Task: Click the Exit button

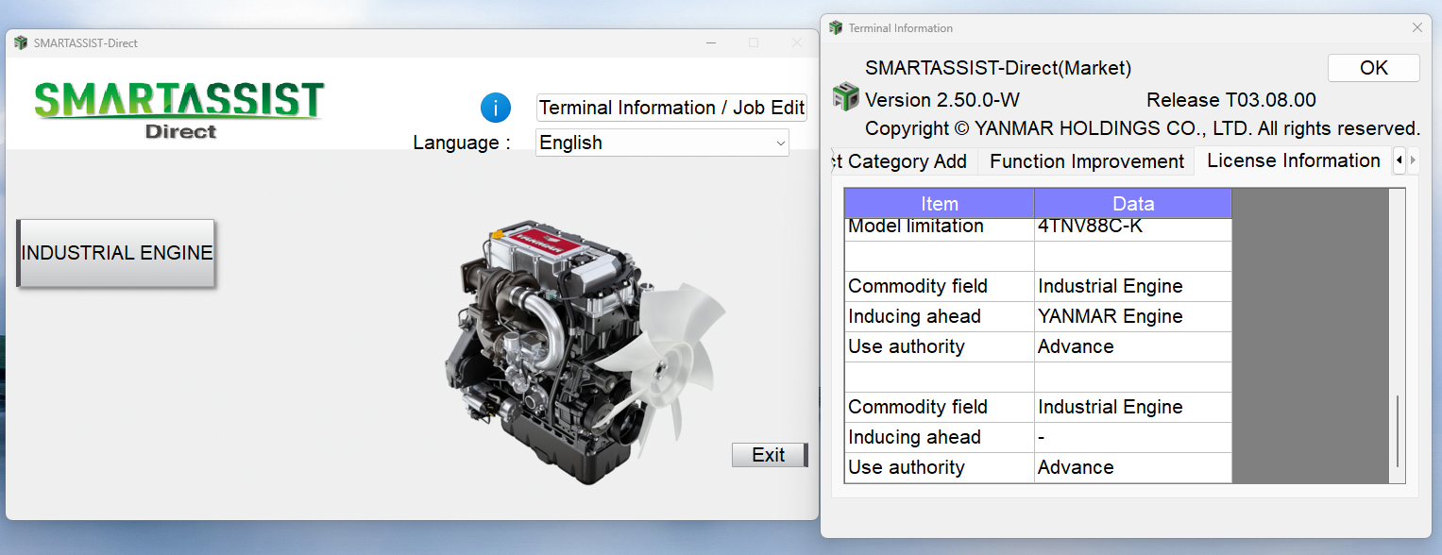Action: [769, 455]
